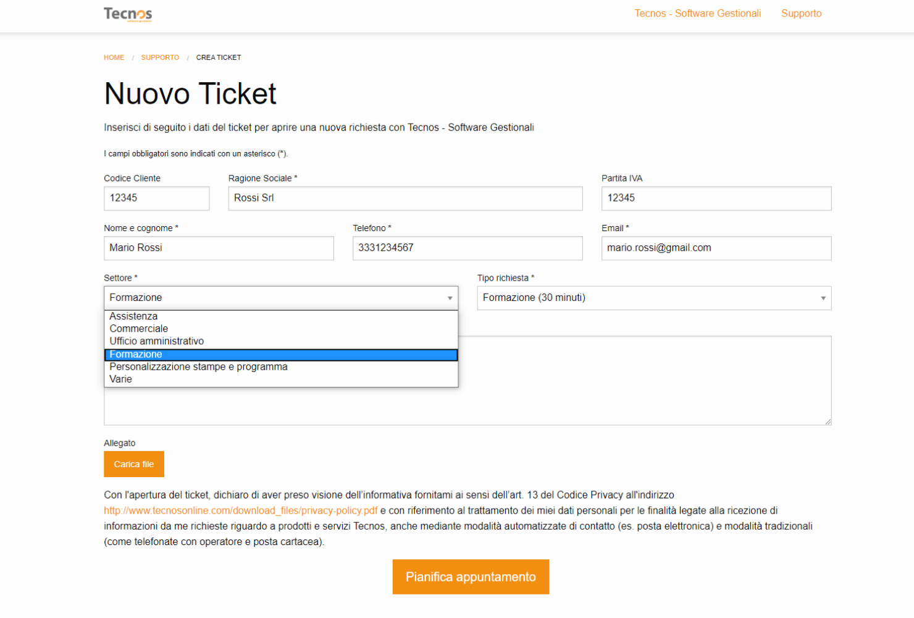The width and height of the screenshot is (914, 618).
Task: Select Personalizzazione stampe e programma option
Action: point(281,367)
